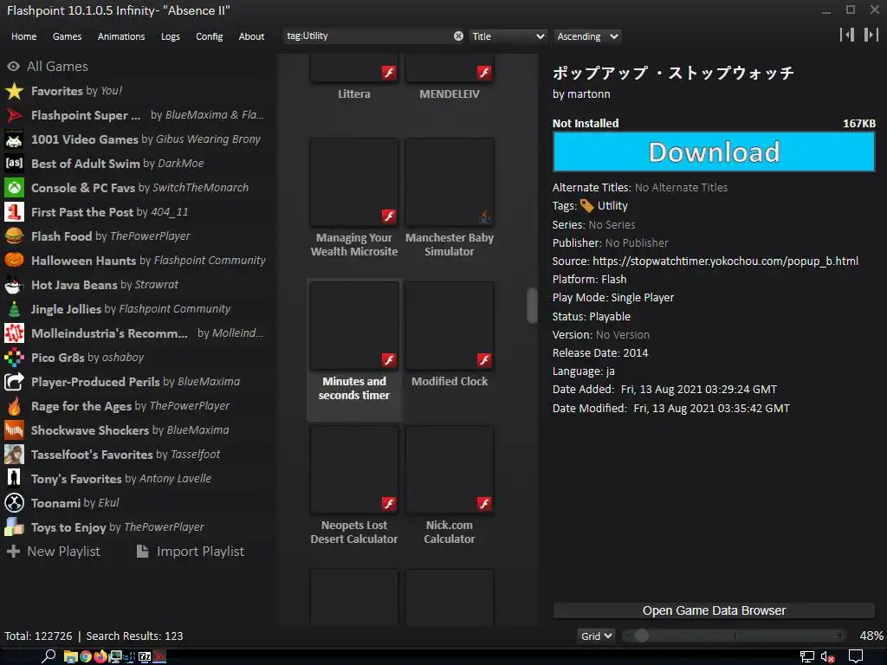Click the Toonami logo icon
Viewport: 887px width, 665px height.
pyautogui.click(x=14, y=503)
